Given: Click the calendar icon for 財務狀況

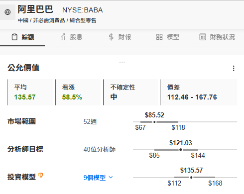Looking at the screenshot, I should point(203,37).
